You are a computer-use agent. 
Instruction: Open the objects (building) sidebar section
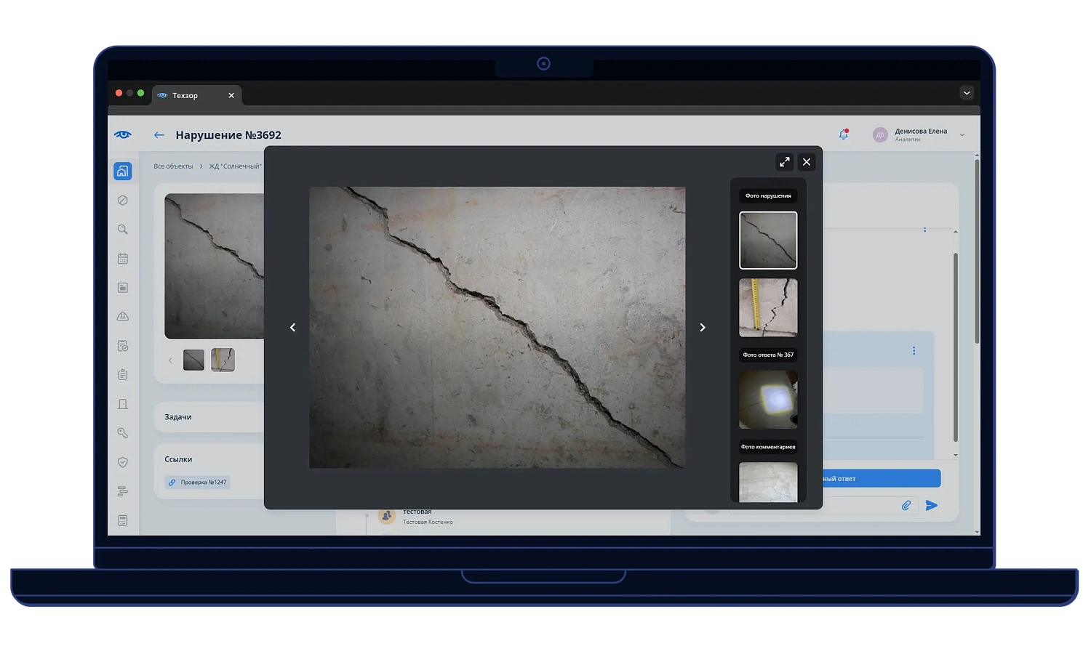click(x=123, y=171)
